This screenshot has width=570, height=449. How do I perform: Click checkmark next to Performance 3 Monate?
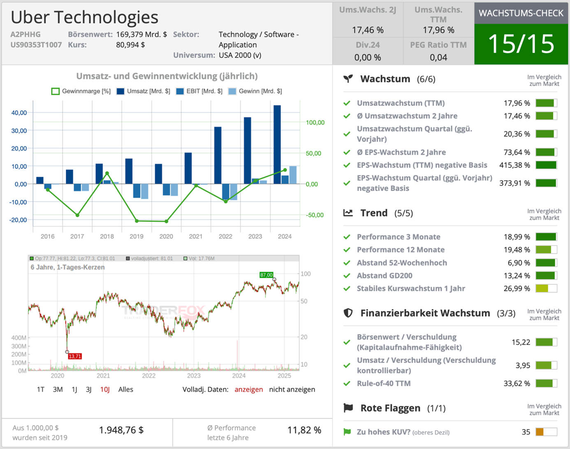pos(347,237)
